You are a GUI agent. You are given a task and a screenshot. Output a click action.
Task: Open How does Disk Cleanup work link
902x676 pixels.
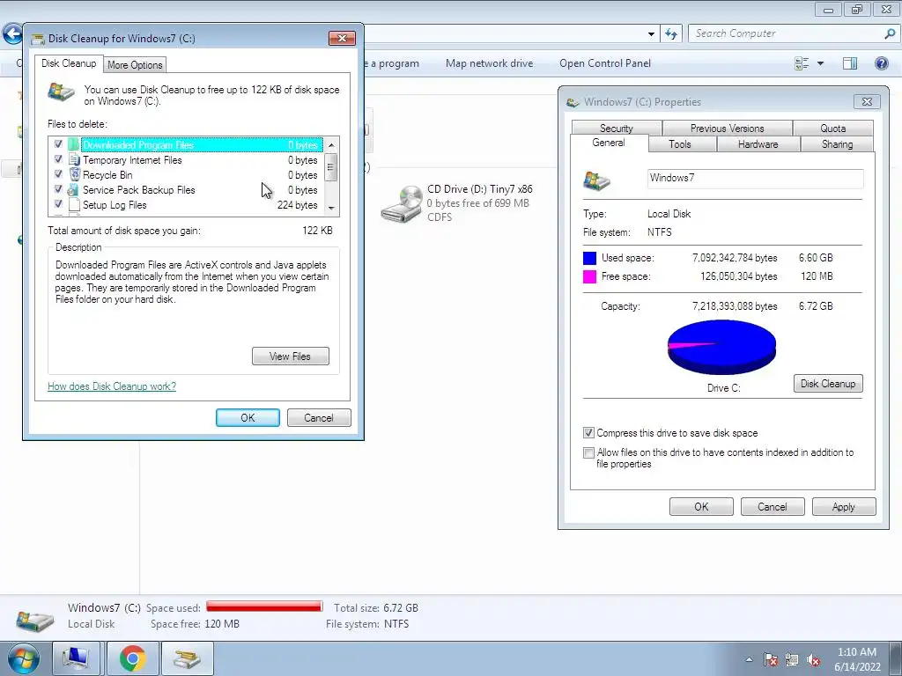tap(112, 386)
